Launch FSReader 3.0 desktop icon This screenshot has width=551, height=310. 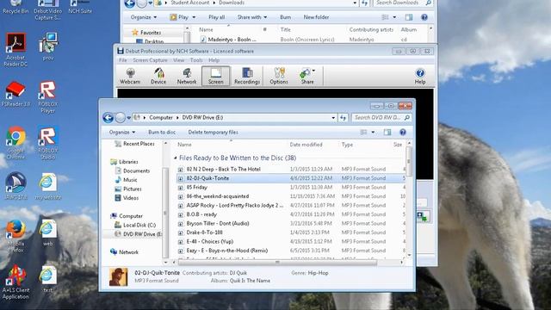15,94
